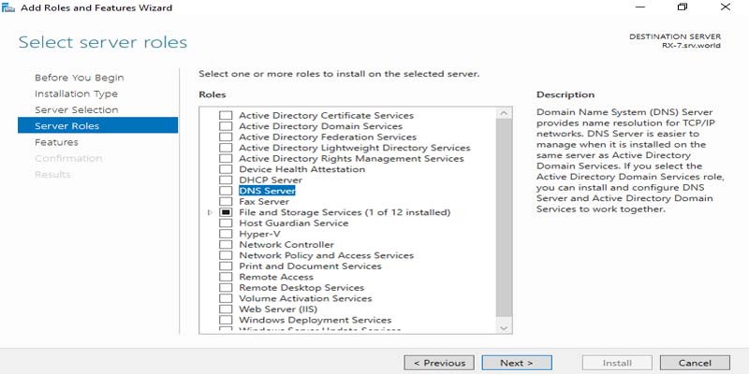Image resolution: width=749 pixels, height=374 pixels.
Task: Select Active Directory Domain Services label
Action: 320,126
